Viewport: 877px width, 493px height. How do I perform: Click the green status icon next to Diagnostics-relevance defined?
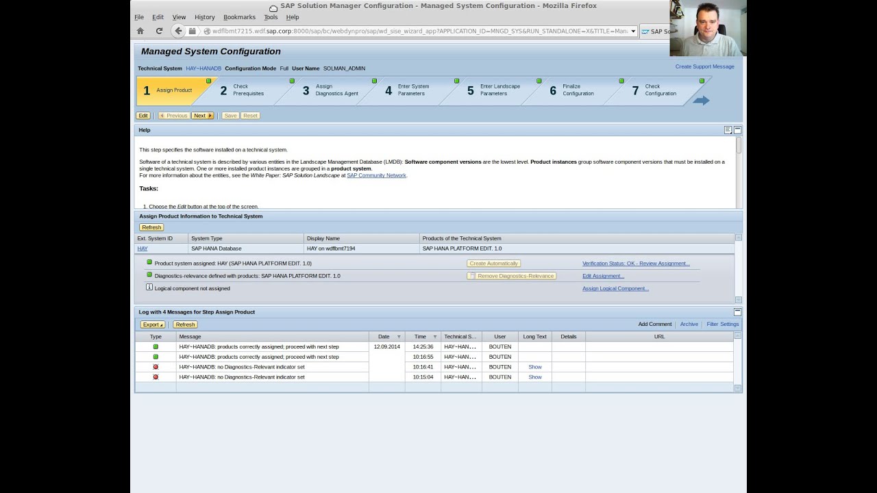tap(149, 275)
